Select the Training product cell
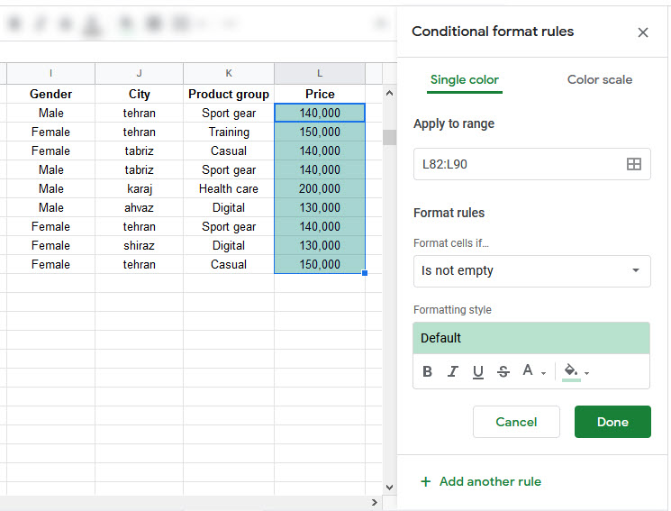Viewport: 671px width, 511px height. (x=229, y=132)
